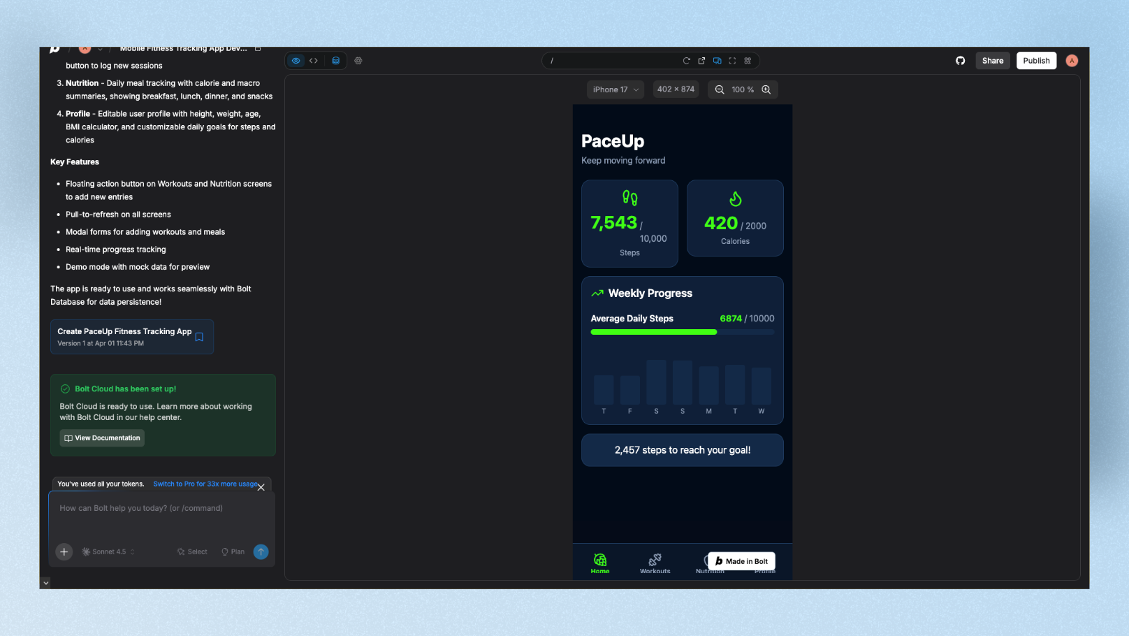Zoom out the preview
Image resolution: width=1129 pixels, height=636 pixels.
[x=720, y=89]
